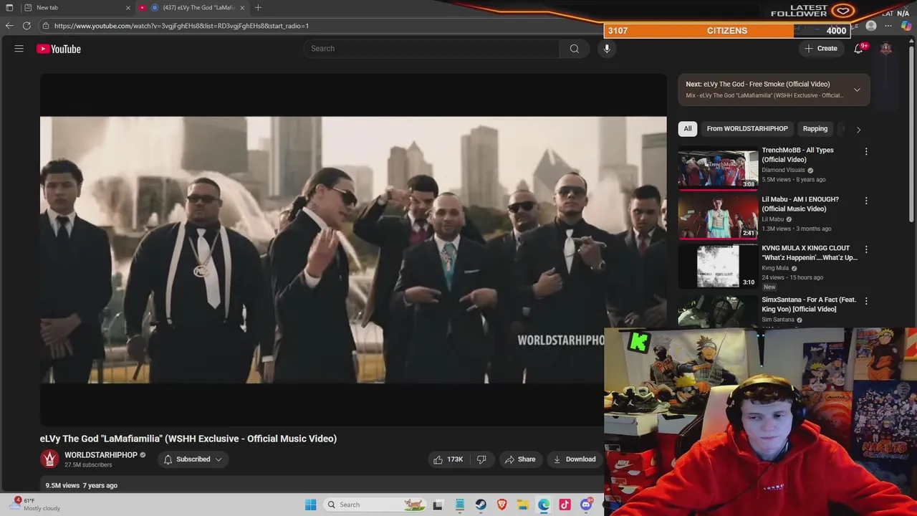Screen dimensions: 917x516
Task: Open File Explorer from the taskbar
Action: [523, 505]
